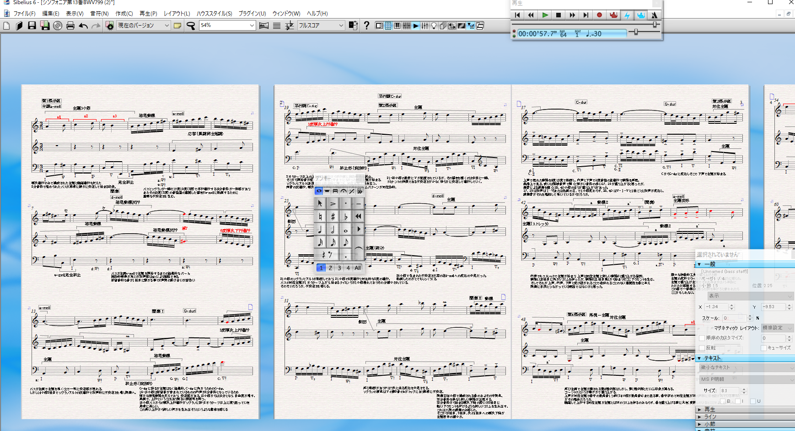Click the playback timeline position slider

[x=655, y=25]
